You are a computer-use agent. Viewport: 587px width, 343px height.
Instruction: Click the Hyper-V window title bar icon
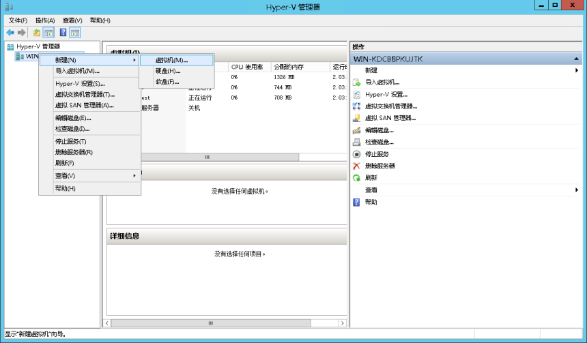pyautogui.click(x=9, y=7)
